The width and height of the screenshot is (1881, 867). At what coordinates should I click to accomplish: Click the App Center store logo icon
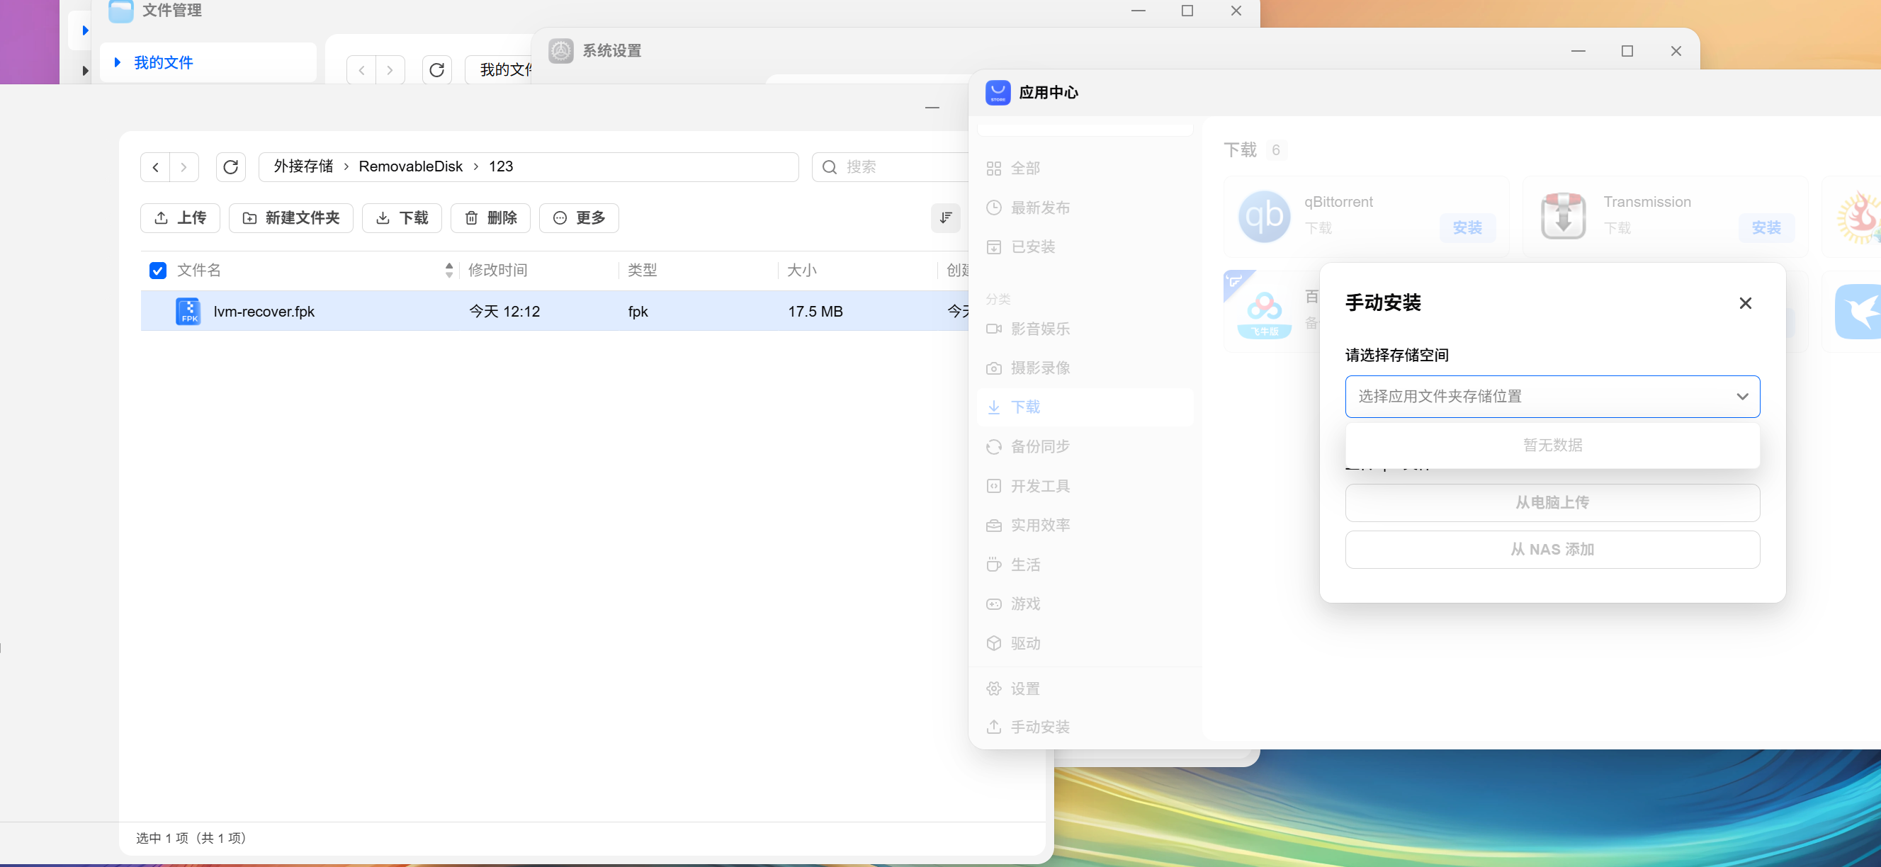tap(998, 93)
